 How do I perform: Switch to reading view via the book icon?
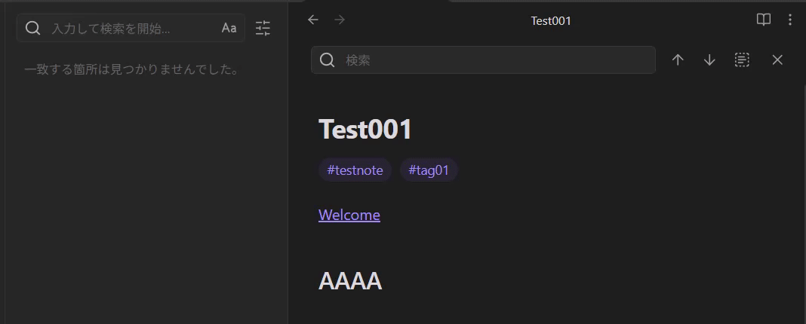tap(763, 20)
